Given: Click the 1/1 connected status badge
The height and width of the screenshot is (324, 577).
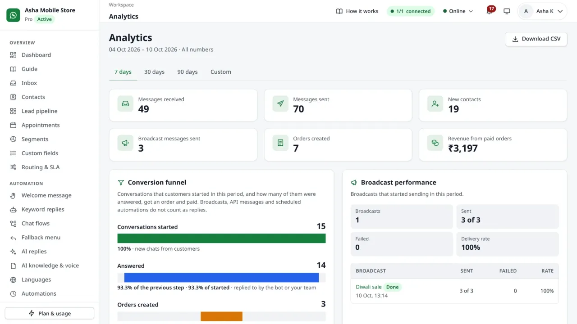Looking at the screenshot, I should click(x=411, y=11).
